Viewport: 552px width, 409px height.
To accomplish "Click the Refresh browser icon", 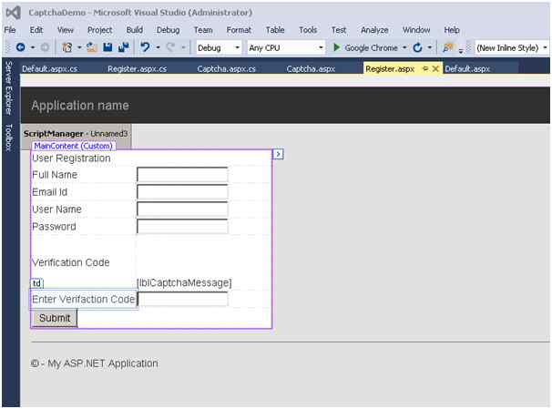I will [417, 47].
